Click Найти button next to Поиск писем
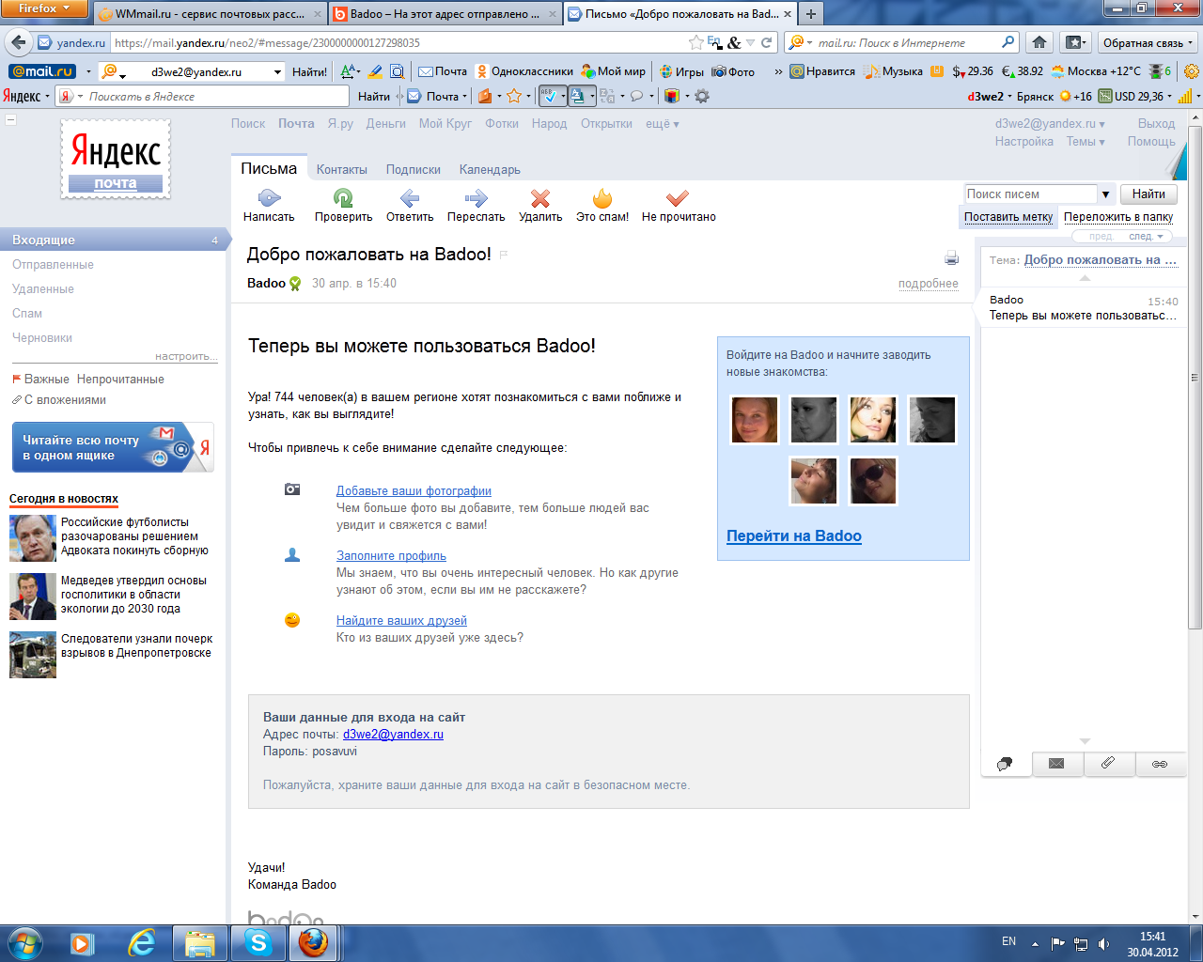1203x962 pixels. (1148, 194)
